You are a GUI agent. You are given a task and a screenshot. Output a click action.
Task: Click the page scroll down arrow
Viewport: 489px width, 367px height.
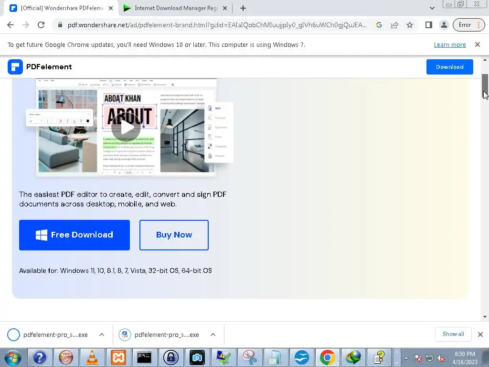pos(485,317)
